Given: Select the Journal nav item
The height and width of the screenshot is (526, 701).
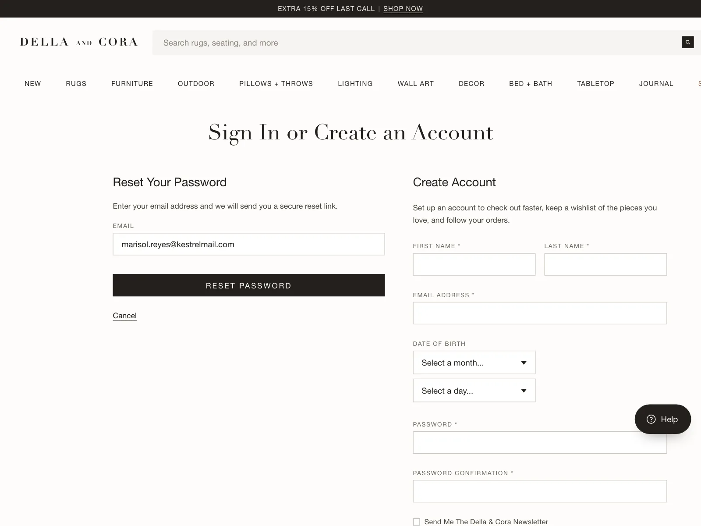Looking at the screenshot, I should (x=656, y=83).
